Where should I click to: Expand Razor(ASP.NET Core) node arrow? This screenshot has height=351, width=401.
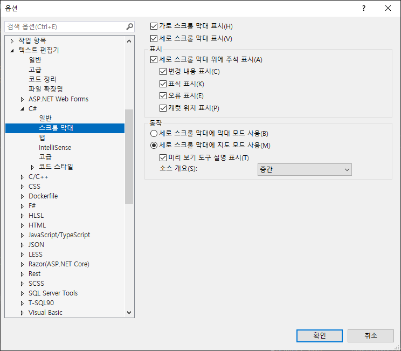[22, 265]
